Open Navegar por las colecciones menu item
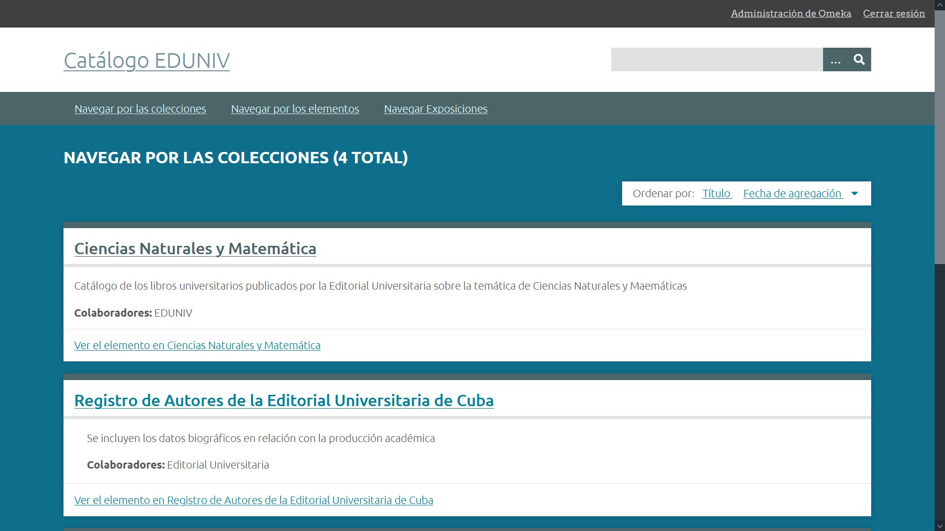This screenshot has height=531, width=945. [x=140, y=109]
